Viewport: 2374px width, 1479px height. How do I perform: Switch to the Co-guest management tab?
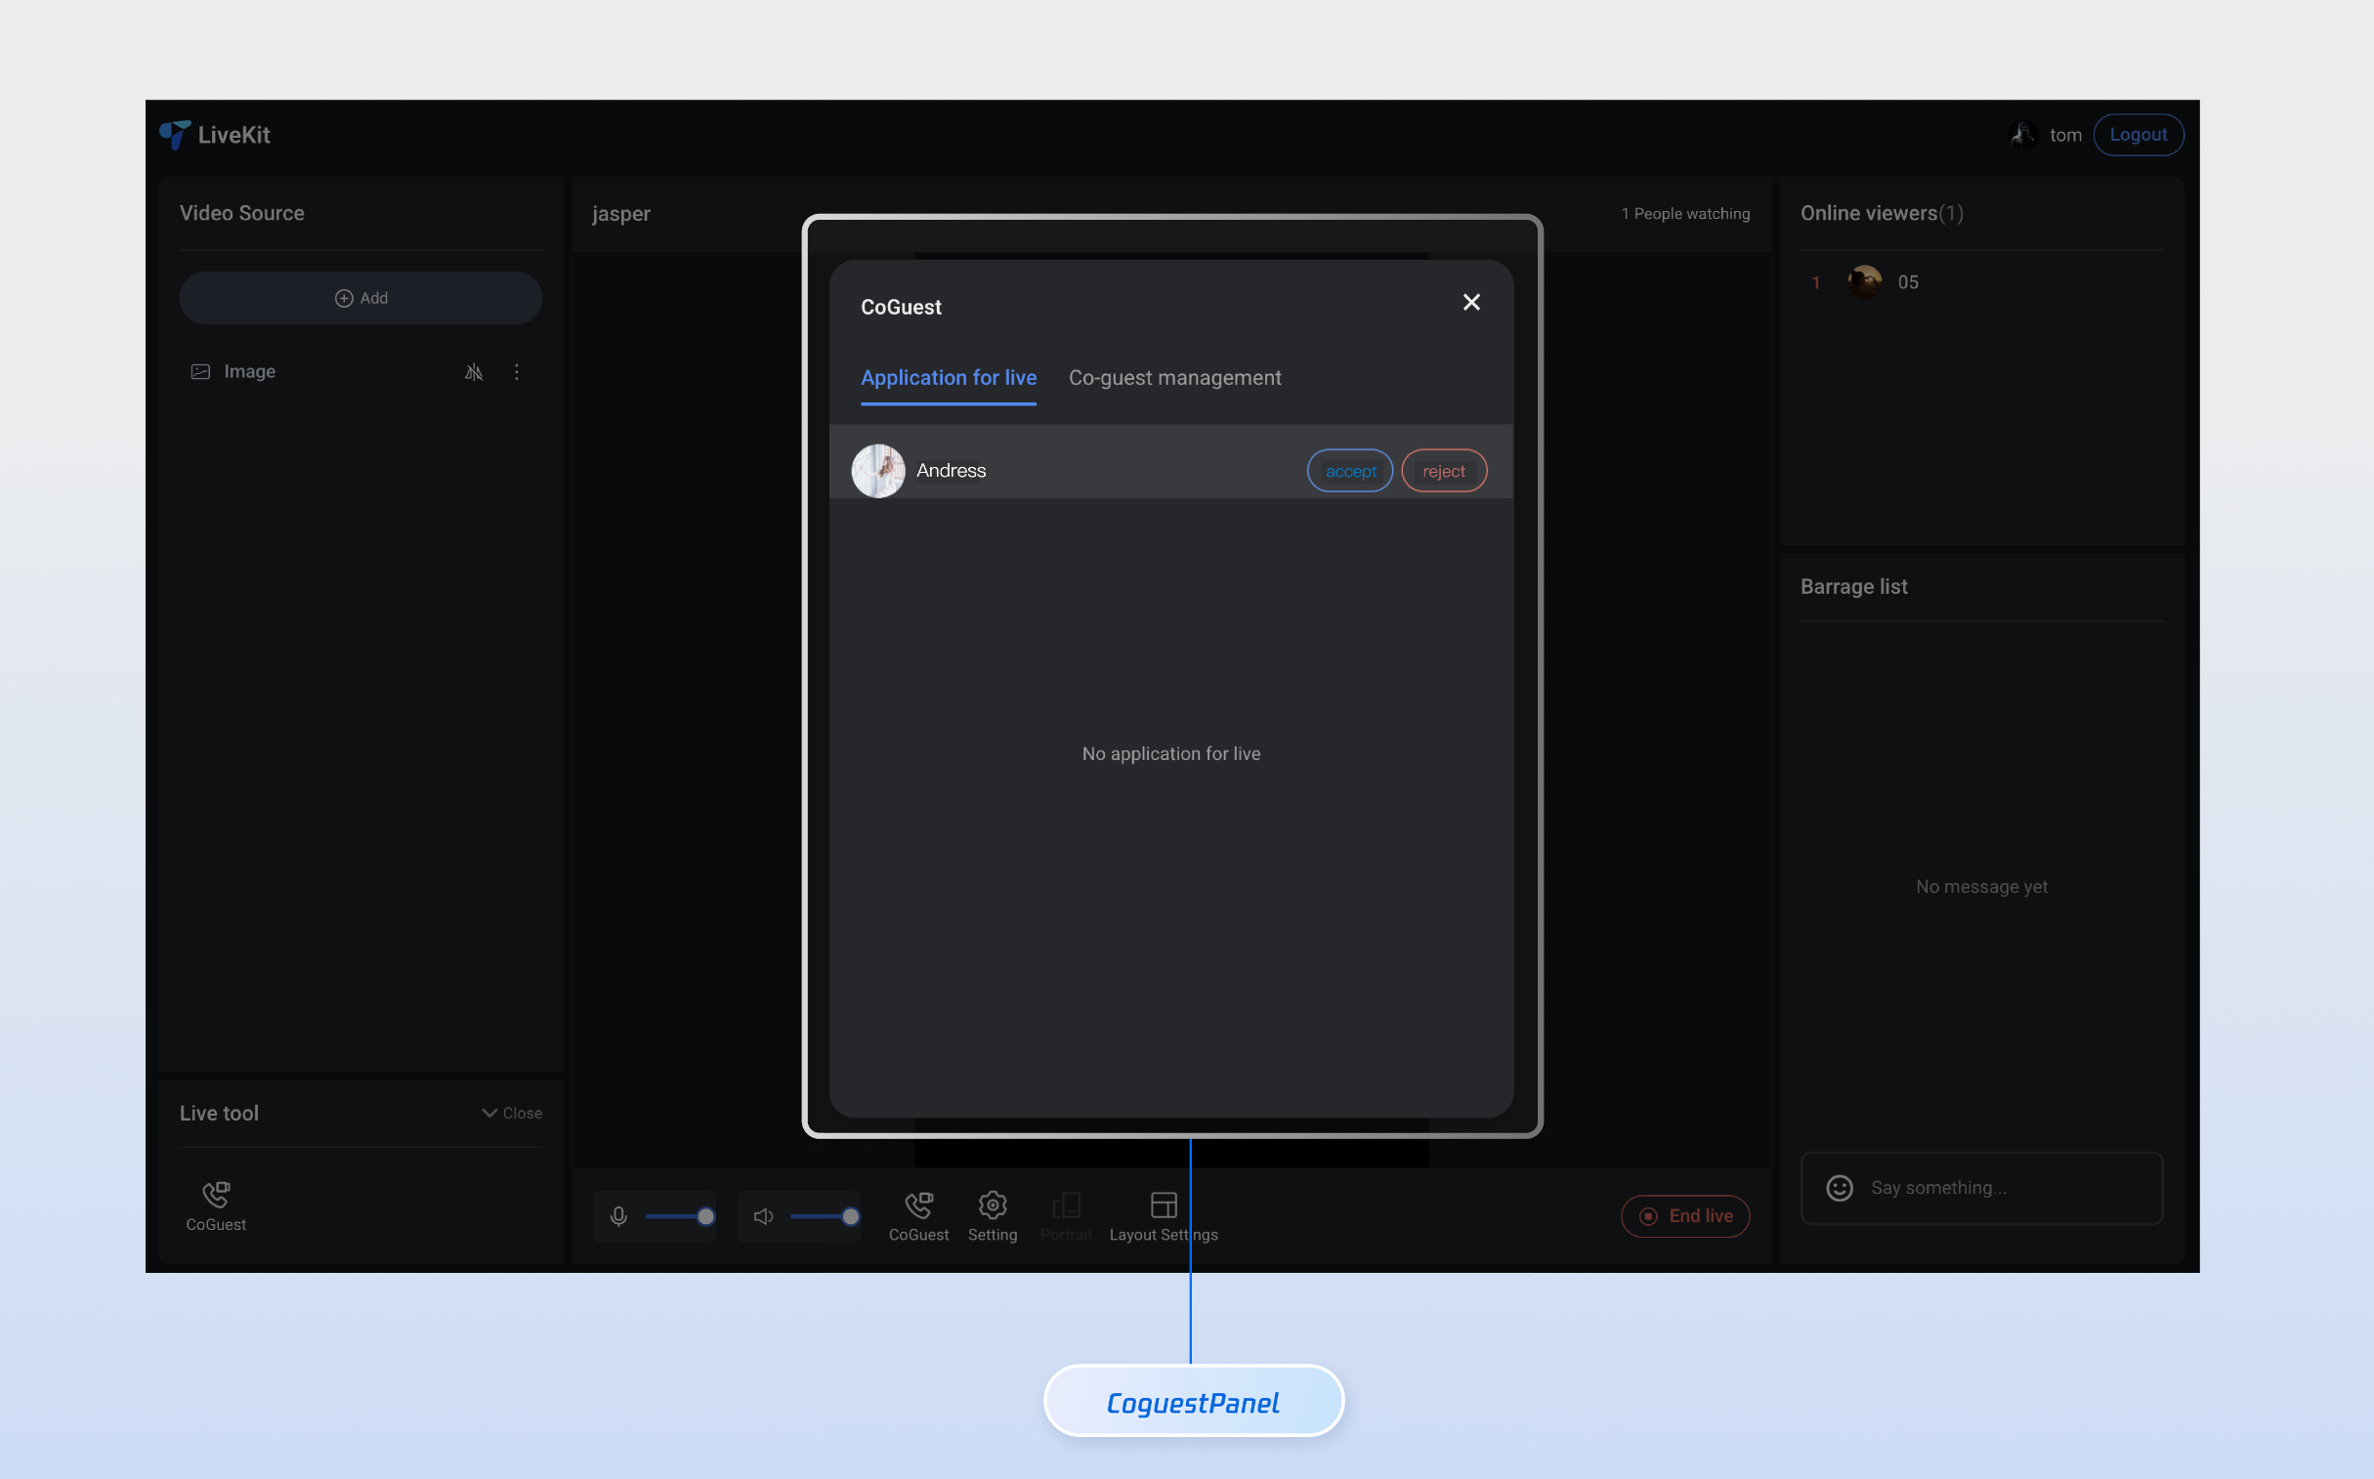click(x=1173, y=378)
